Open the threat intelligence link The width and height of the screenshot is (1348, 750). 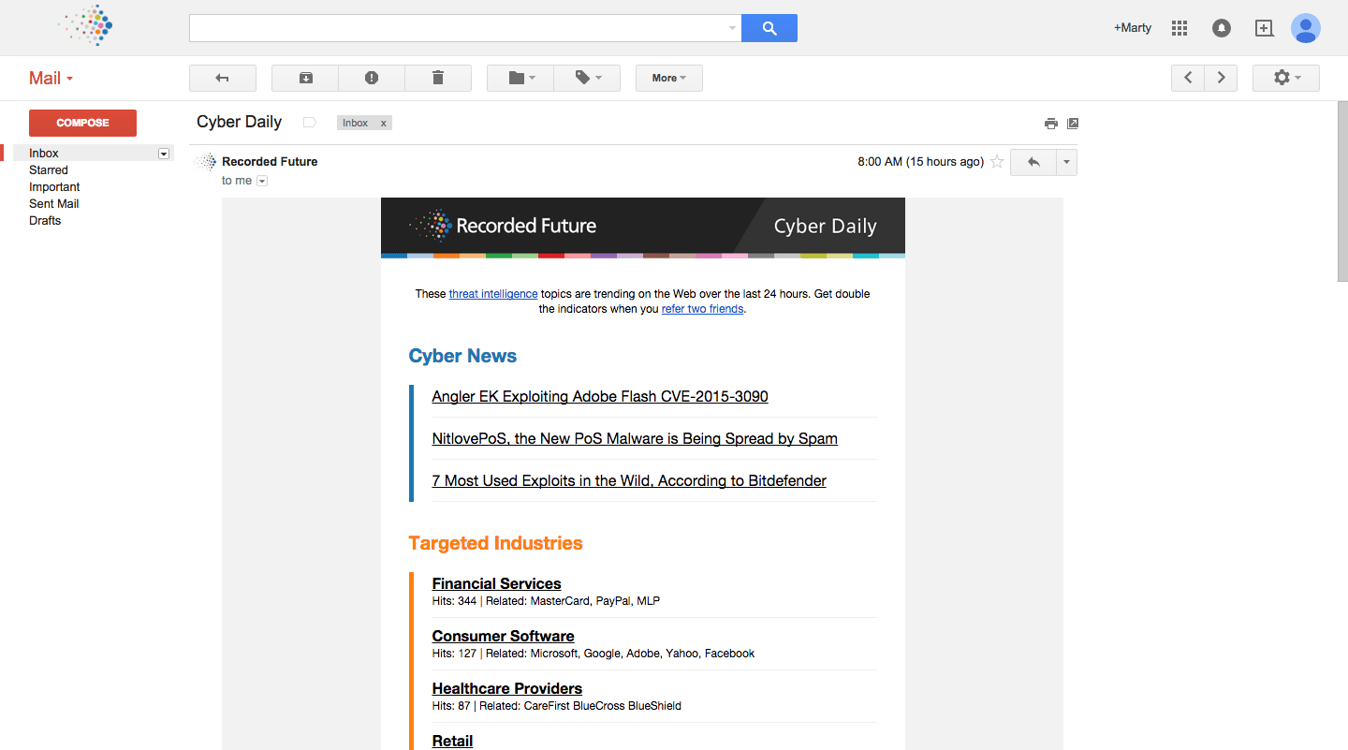493,294
